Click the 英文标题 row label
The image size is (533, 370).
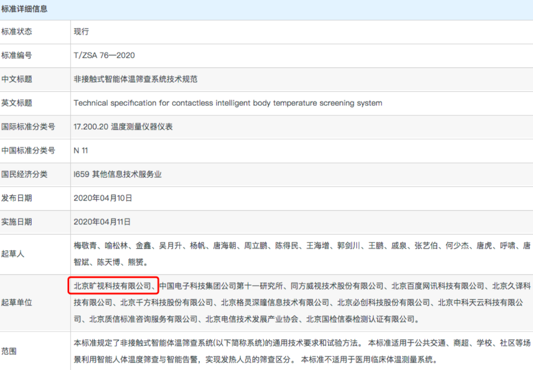click(x=17, y=103)
